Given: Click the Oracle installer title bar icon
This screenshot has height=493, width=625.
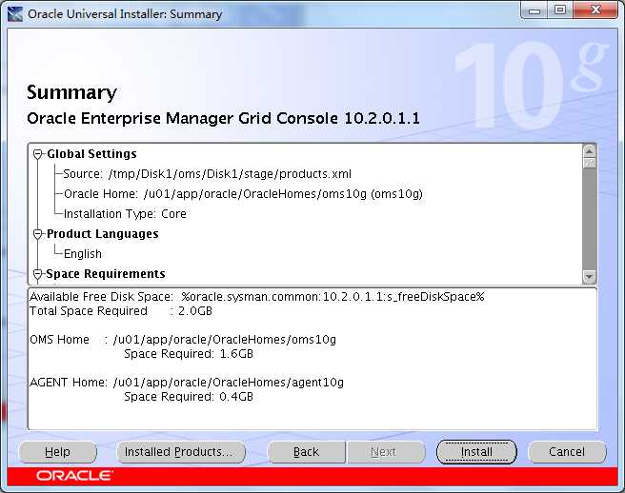Looking at the screenshot, I should (15, 14).
